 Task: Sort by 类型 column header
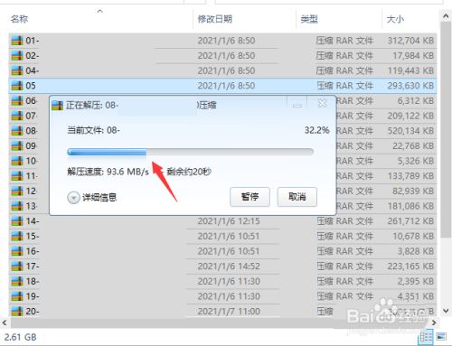point(309,19)
